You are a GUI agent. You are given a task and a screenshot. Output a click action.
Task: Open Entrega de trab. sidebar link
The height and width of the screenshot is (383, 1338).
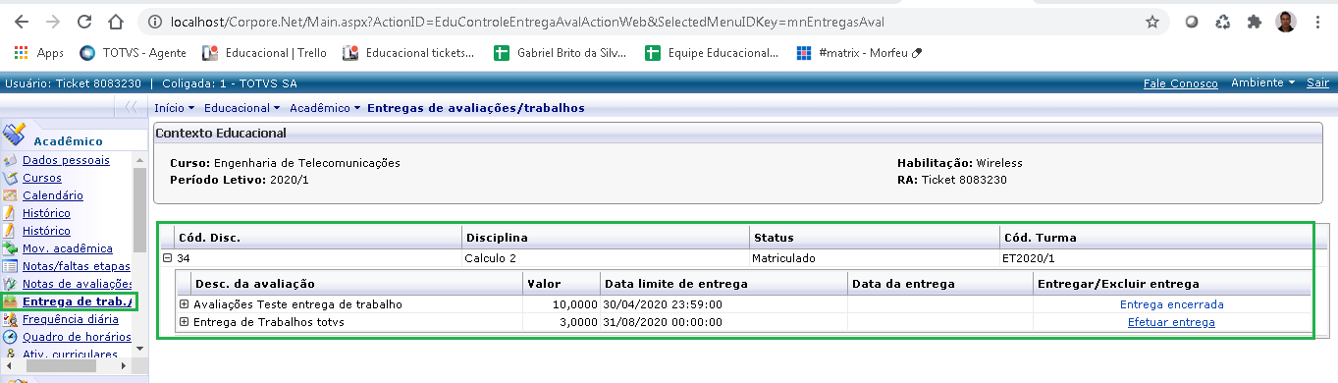(x=78, y=301)
